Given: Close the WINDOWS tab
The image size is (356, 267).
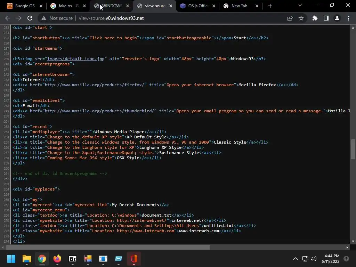Looking at the screenshot, I should click(x=128, y=6).
